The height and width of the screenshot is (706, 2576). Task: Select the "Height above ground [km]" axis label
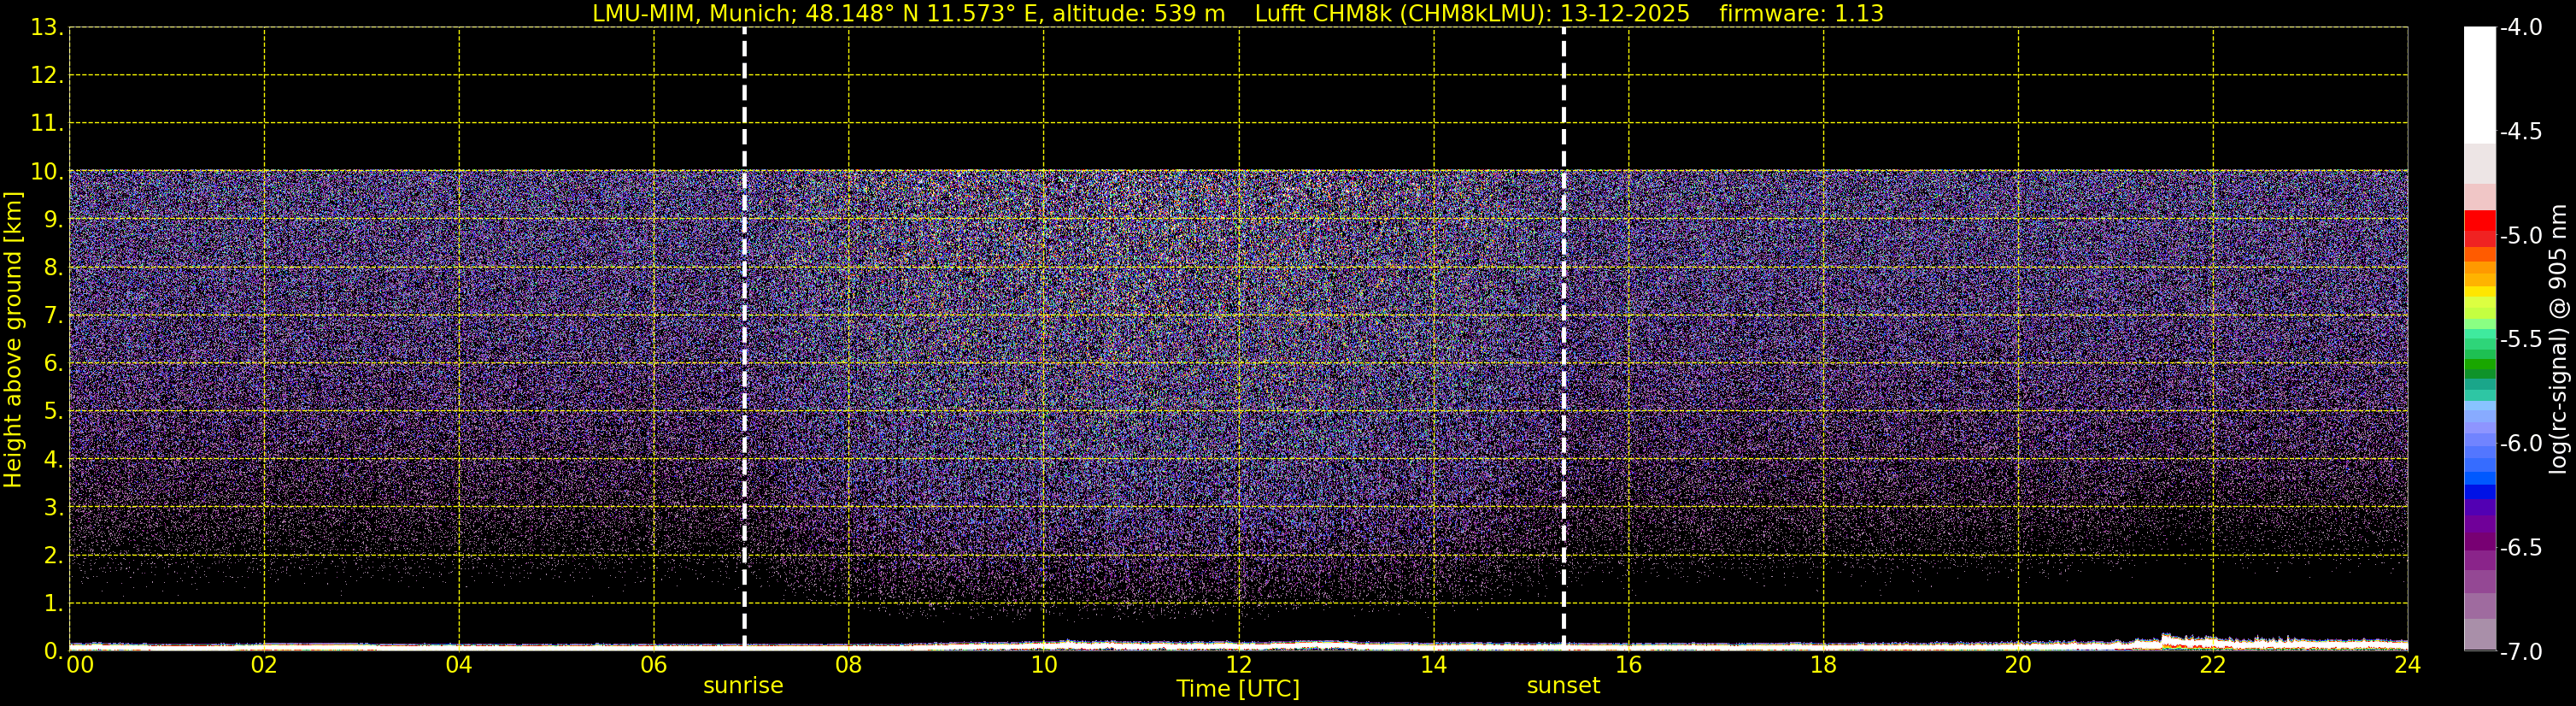13,339
